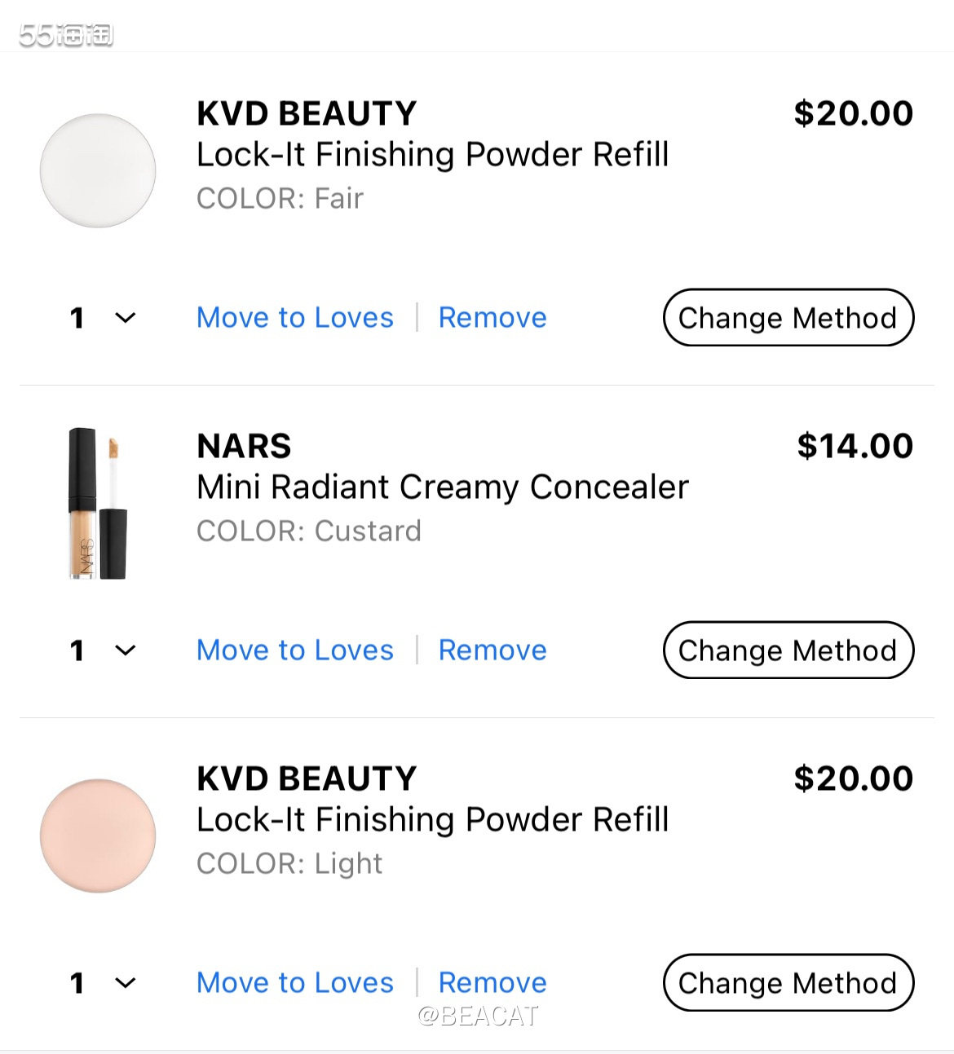This screenshot has height=1054, width=954.
Task: Change Method for Light powder refill
Action: click(x=788, y=983)
